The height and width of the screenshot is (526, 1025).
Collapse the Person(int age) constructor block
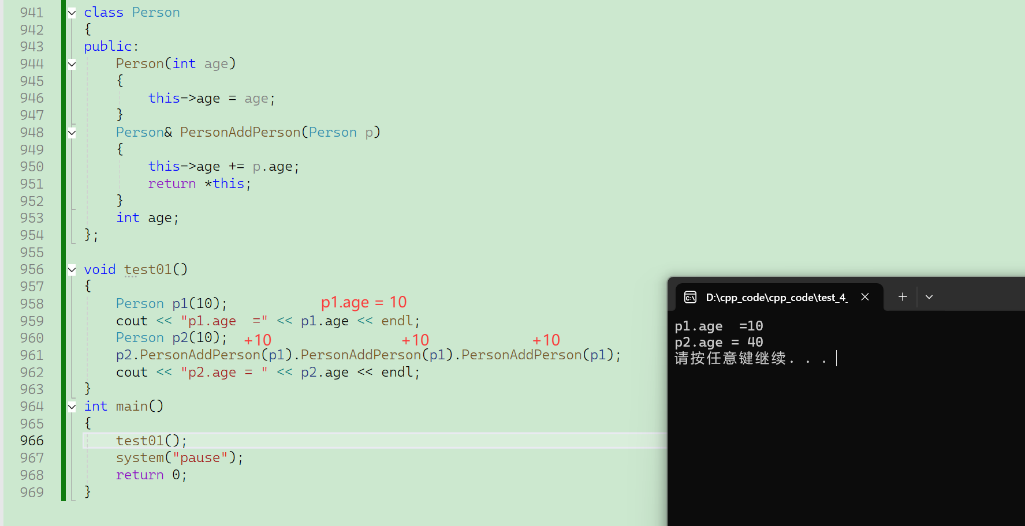coord(72,64)
